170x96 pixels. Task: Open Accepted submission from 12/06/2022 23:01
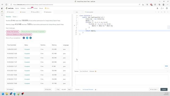click(x=27, y=49)
